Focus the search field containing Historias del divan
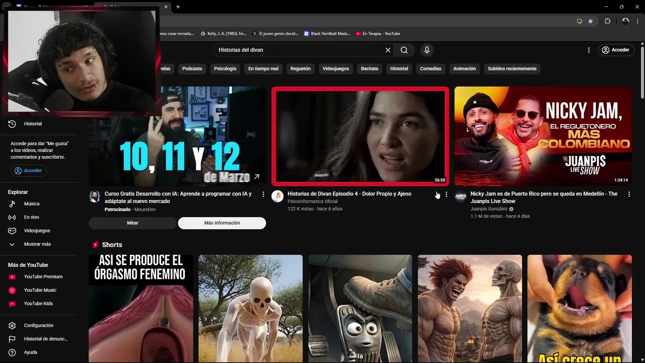The width and height of the screenshot is (645, 363). pos(300,50)
